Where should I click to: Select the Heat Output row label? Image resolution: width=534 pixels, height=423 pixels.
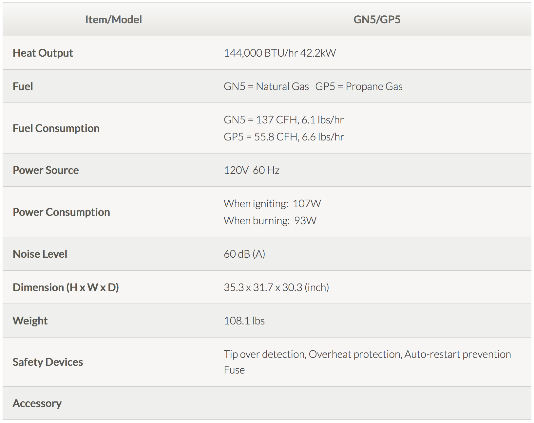pyautogui.click(x=43, y=53)
